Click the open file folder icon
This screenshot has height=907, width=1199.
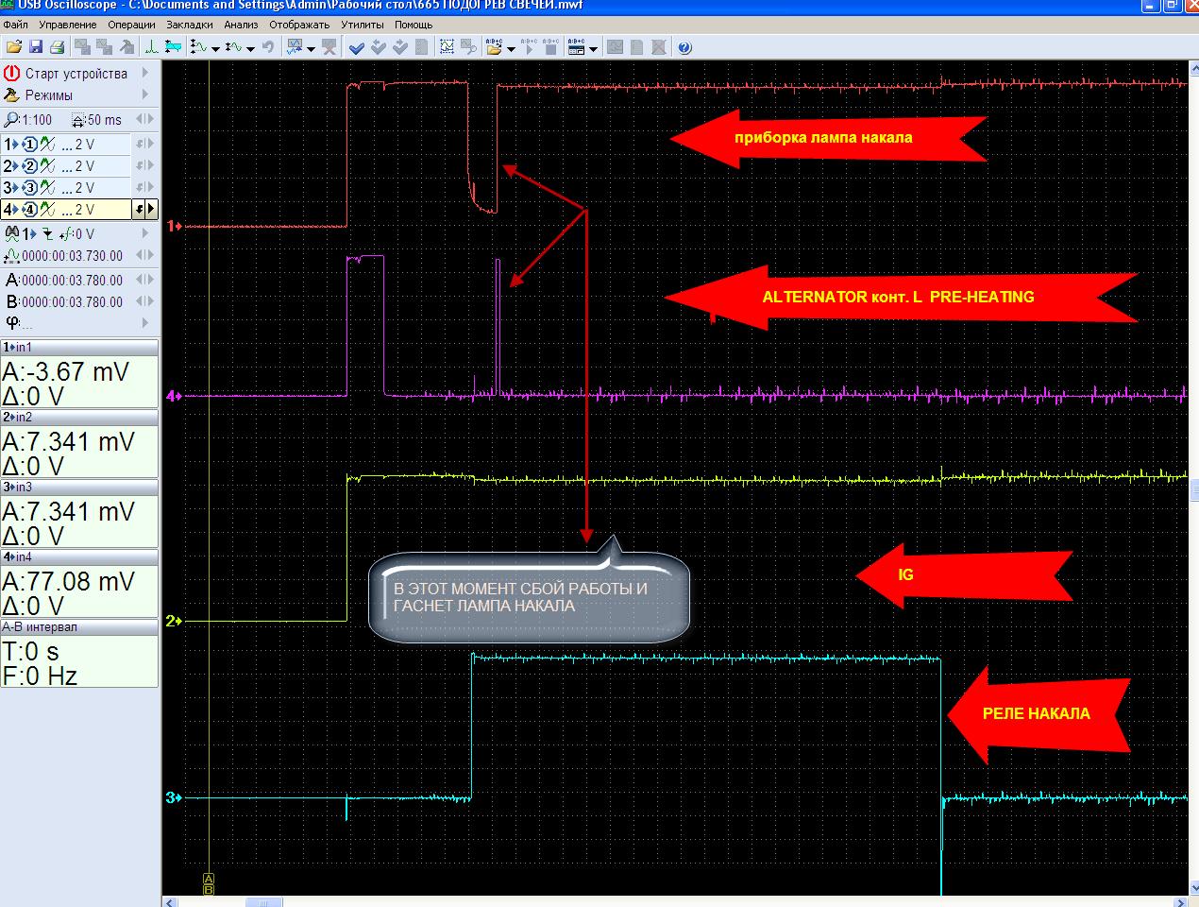(x=13, y=46)
